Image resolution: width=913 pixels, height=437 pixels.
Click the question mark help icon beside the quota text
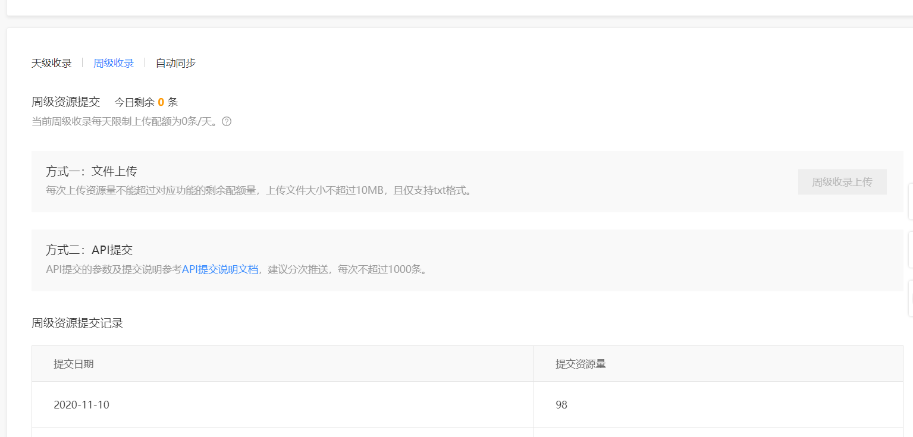pyautogui.click(x=226, y=122)
